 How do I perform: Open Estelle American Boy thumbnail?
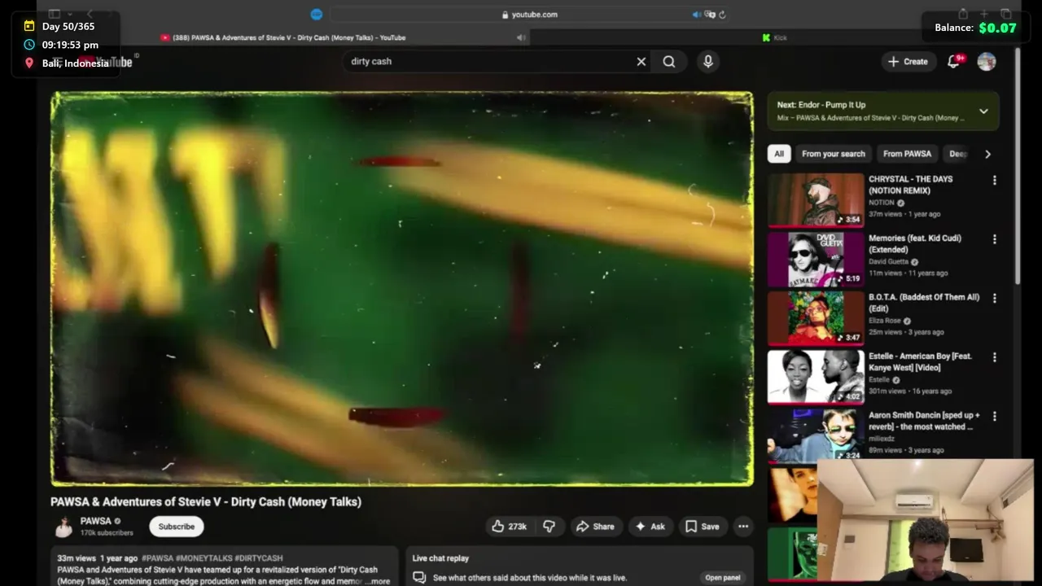(x=815, y=376)
